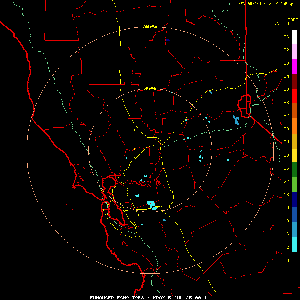Pick the light green legend swatch

[294, 185]
